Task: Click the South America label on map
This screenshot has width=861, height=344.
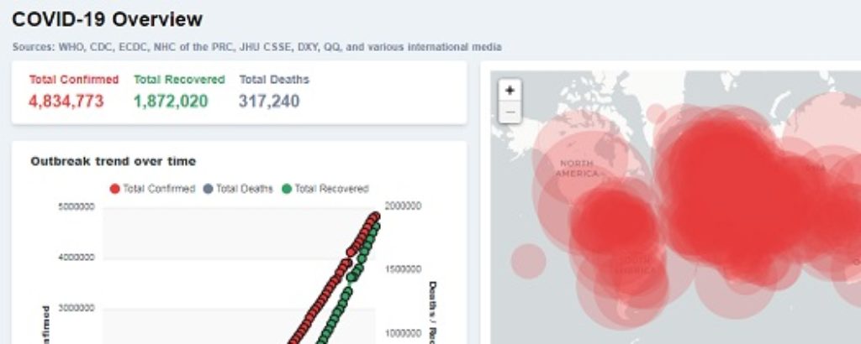Action: (637, 265)
